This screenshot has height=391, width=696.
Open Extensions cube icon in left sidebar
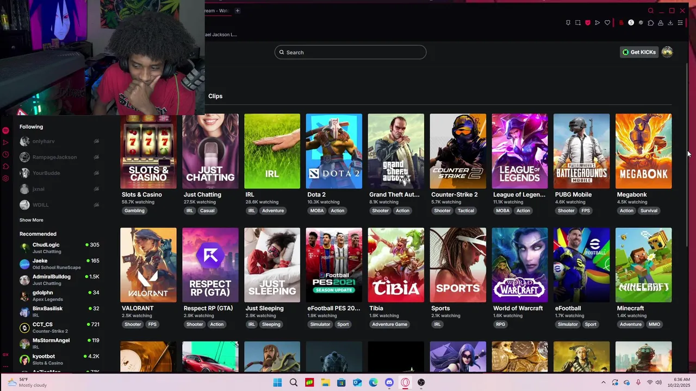pos(5,166)
